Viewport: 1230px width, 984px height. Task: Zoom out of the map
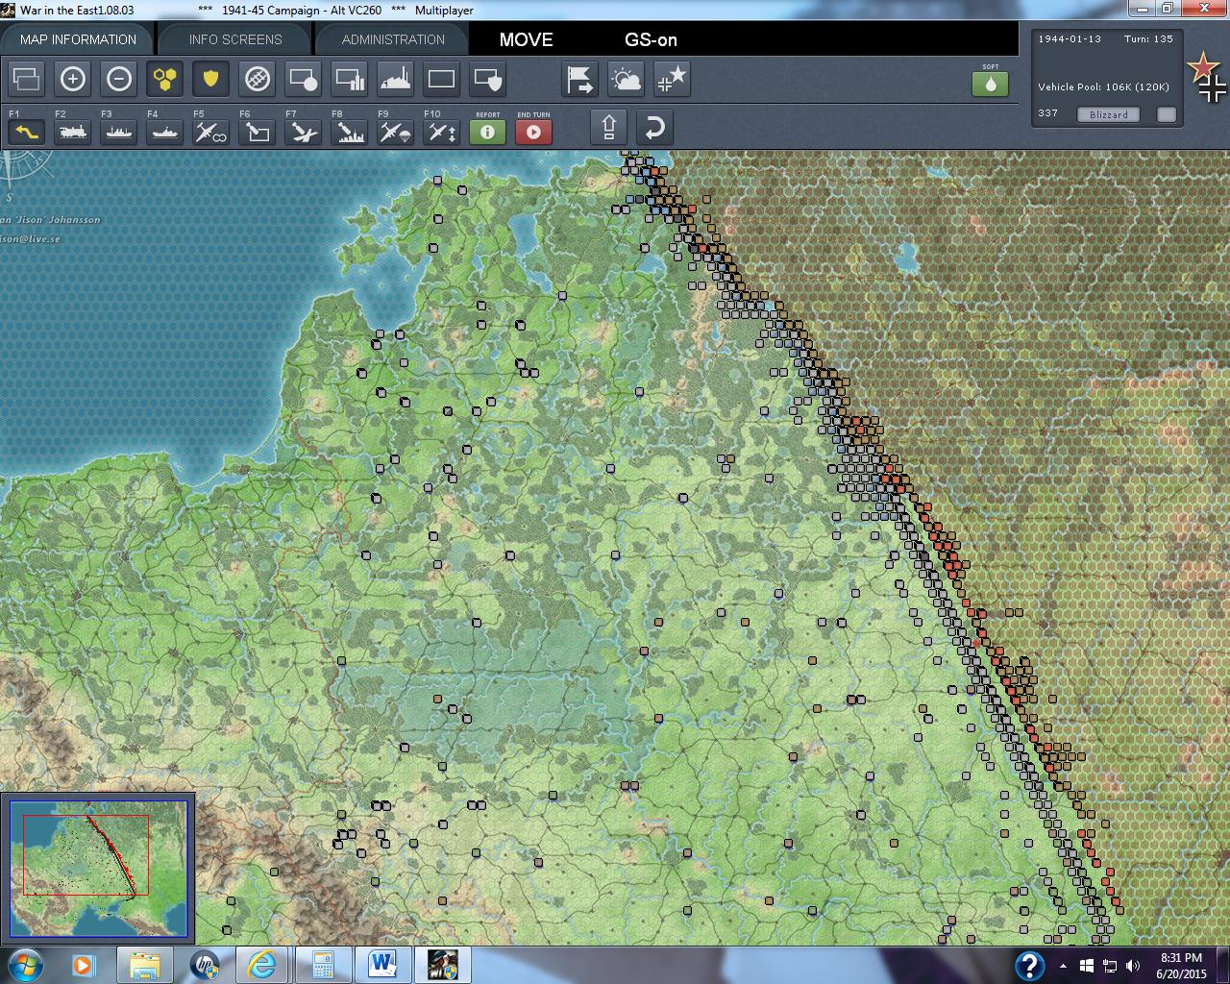118,79
